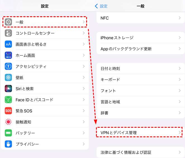Expand the 日付と時刻 row chevron
Viewport: 185px width, 158px height.
[x=180, y=69]
